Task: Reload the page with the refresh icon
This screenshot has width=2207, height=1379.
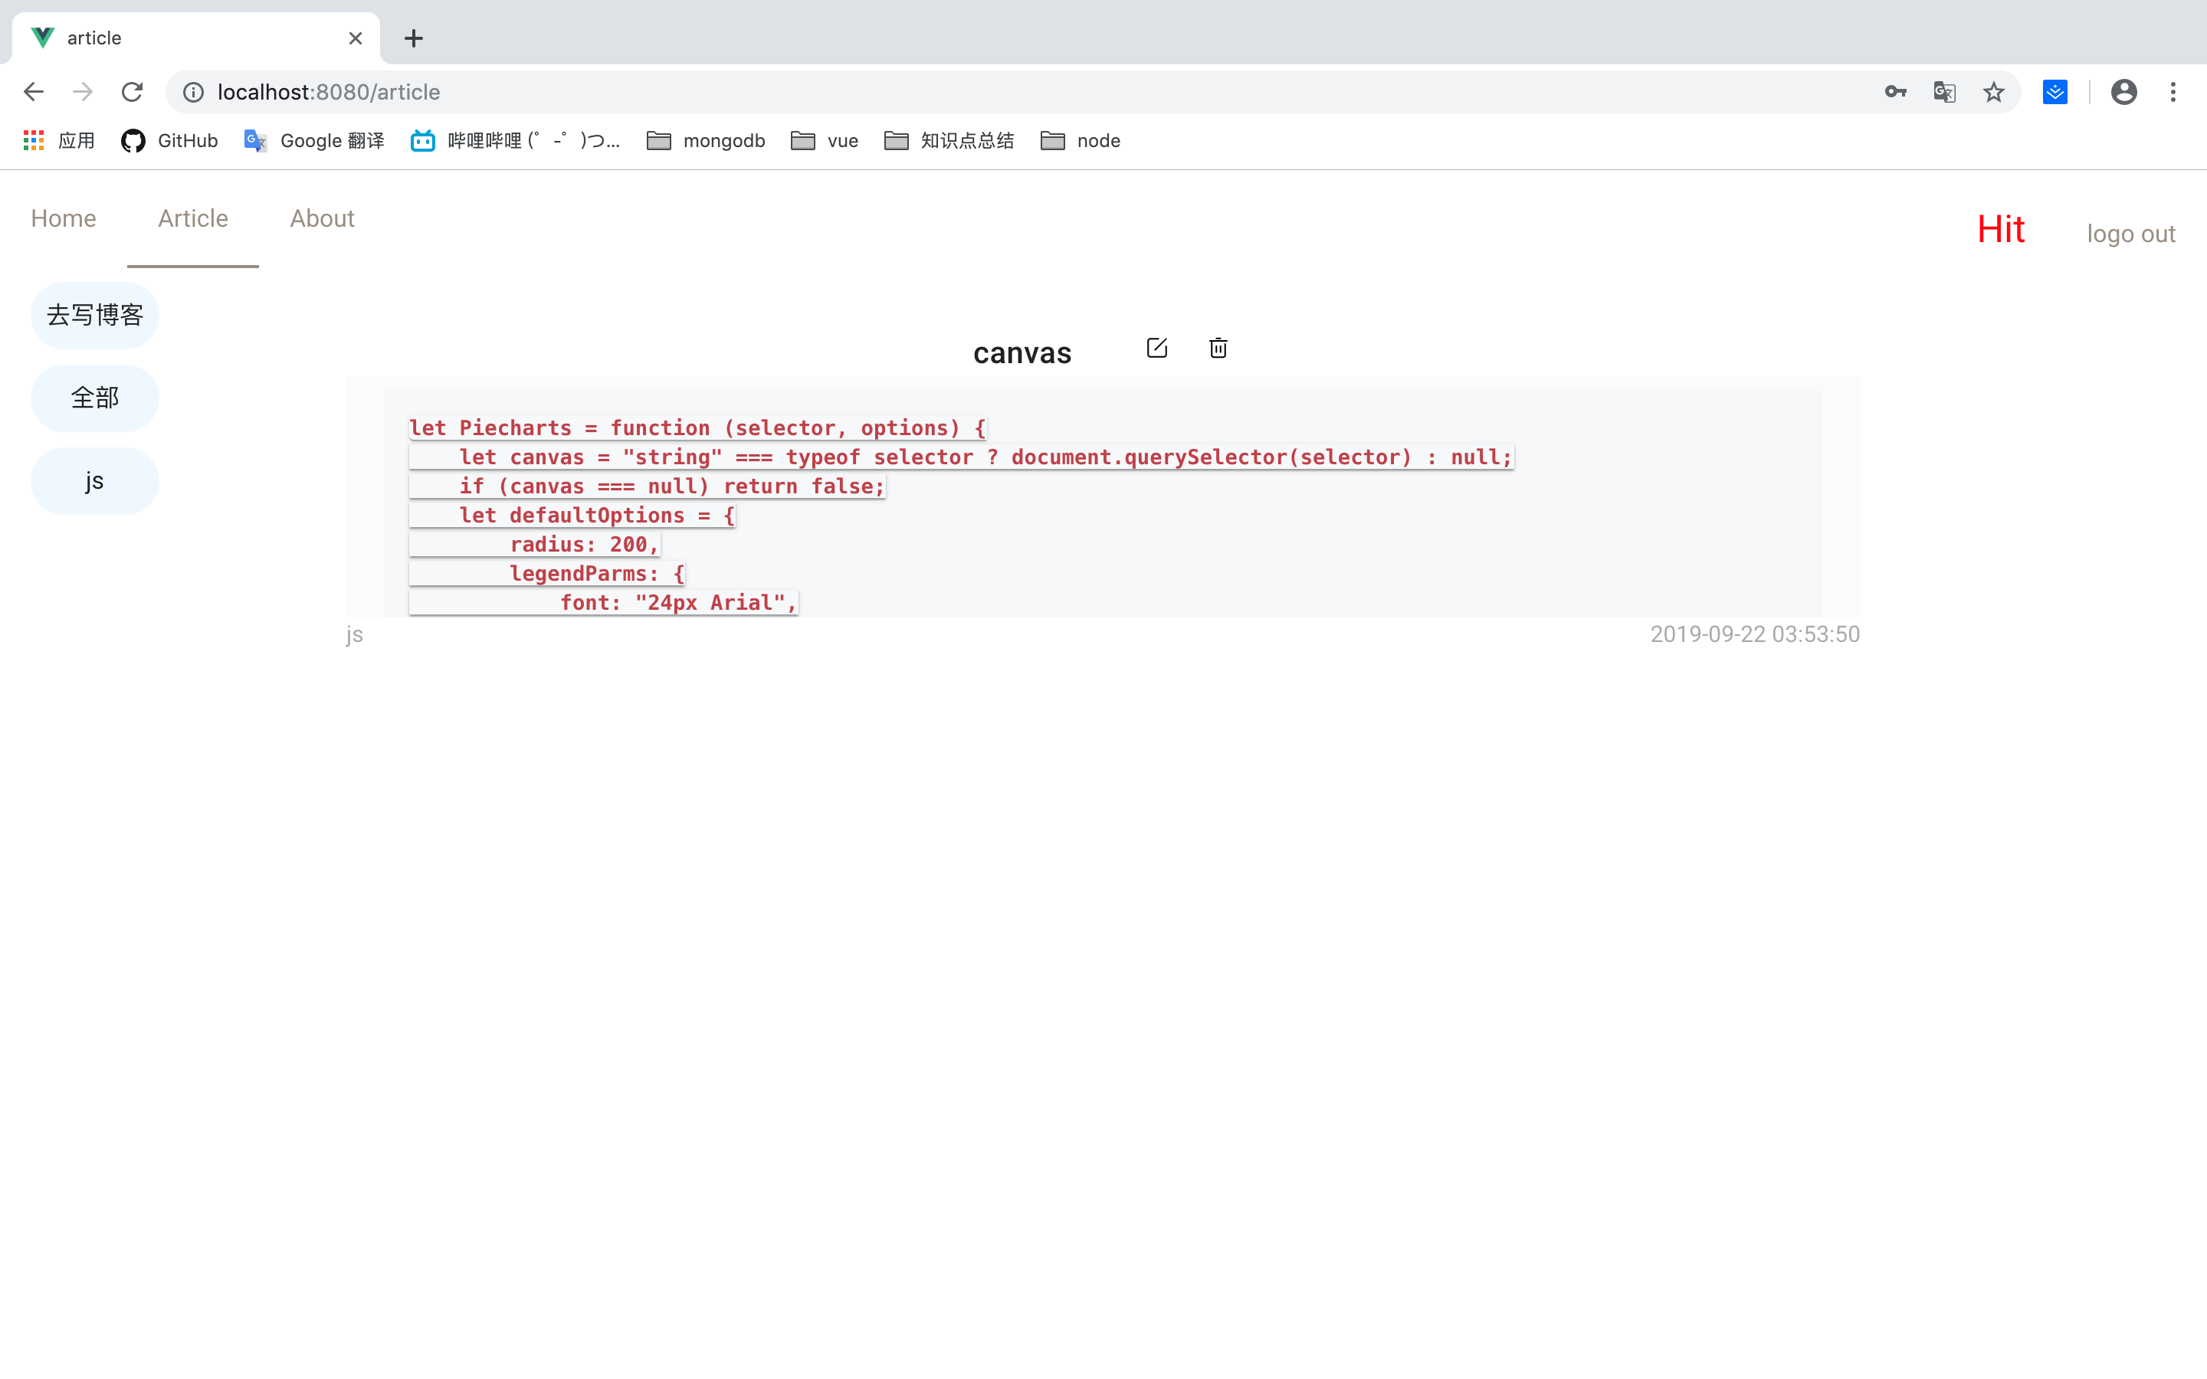Action: 133,92
